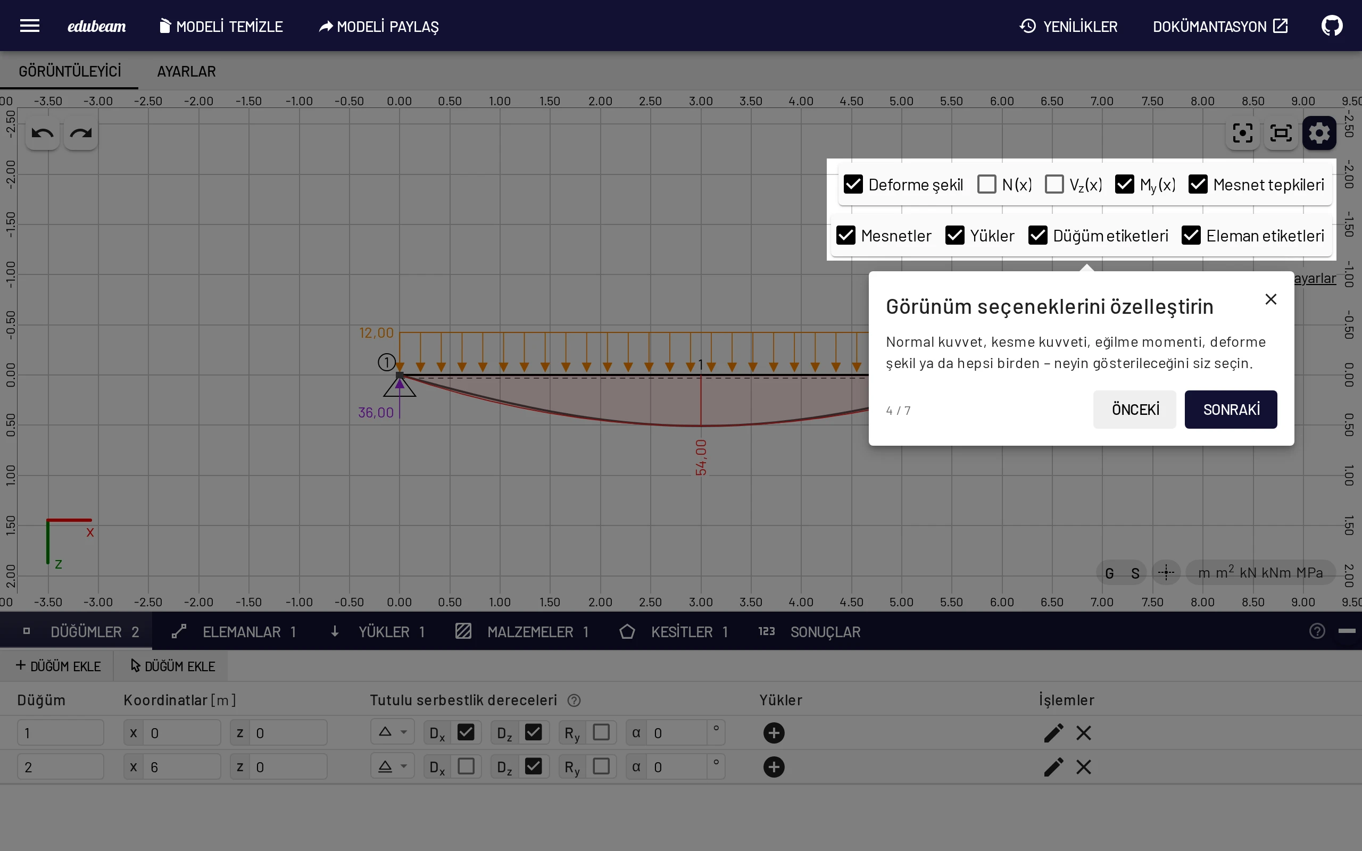Click the undo arrow button

(42, 134)
